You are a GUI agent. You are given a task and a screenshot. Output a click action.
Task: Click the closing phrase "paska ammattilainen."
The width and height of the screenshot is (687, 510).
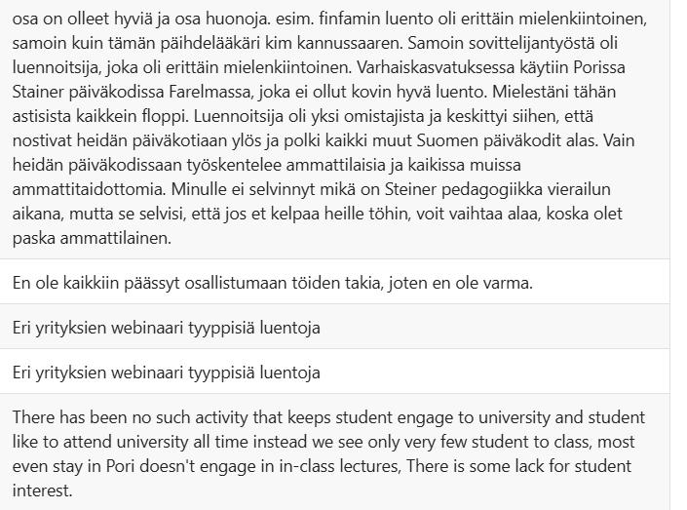pyautogui.click(x=92, y=238)
